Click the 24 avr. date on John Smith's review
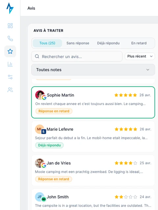 click(145, 197)
